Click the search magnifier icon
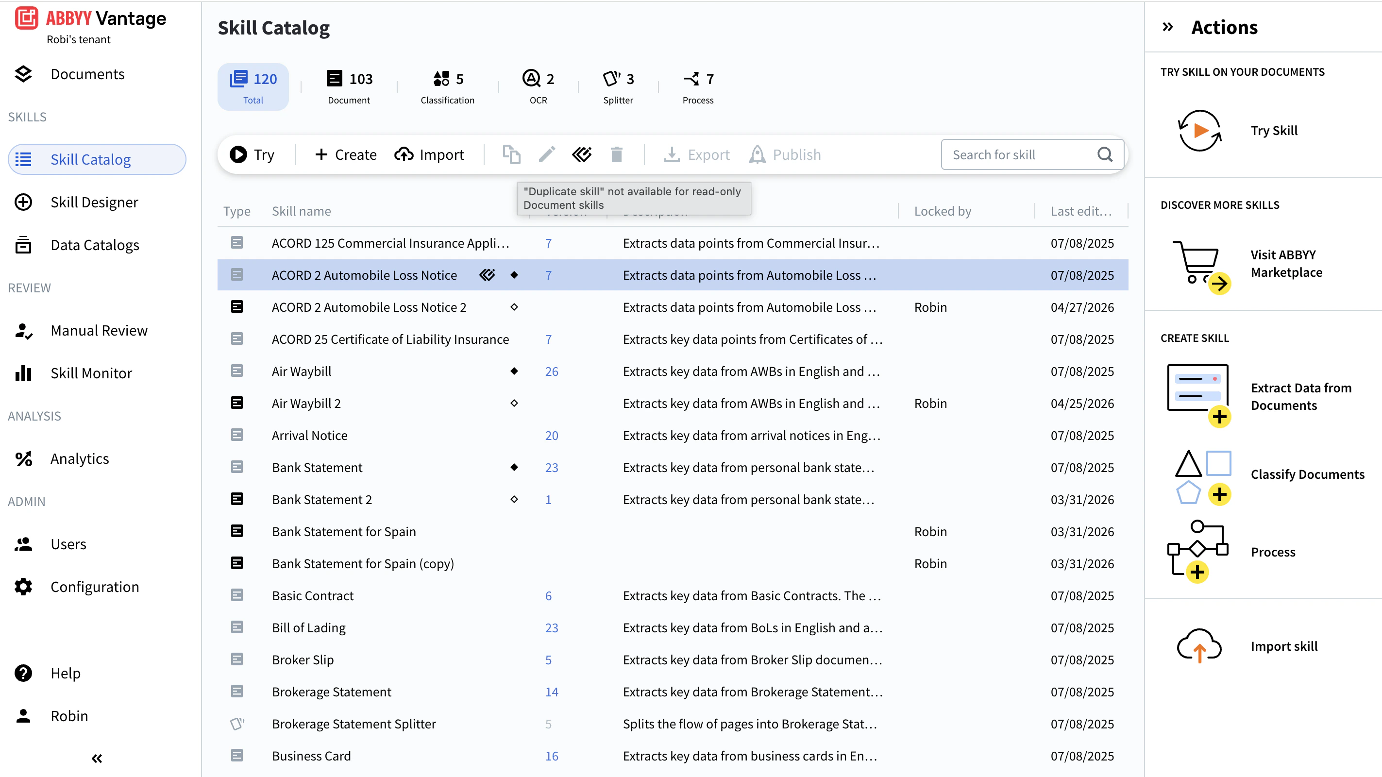 (x=1105, y=154)
